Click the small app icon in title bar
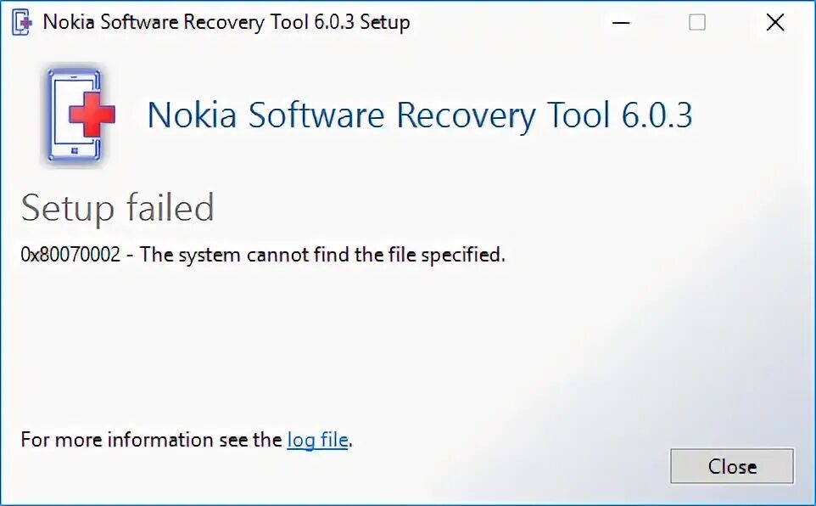Screen dimensions: 816x506 24,22
